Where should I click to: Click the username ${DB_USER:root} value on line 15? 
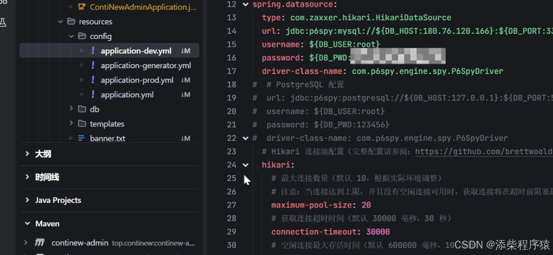345,45
